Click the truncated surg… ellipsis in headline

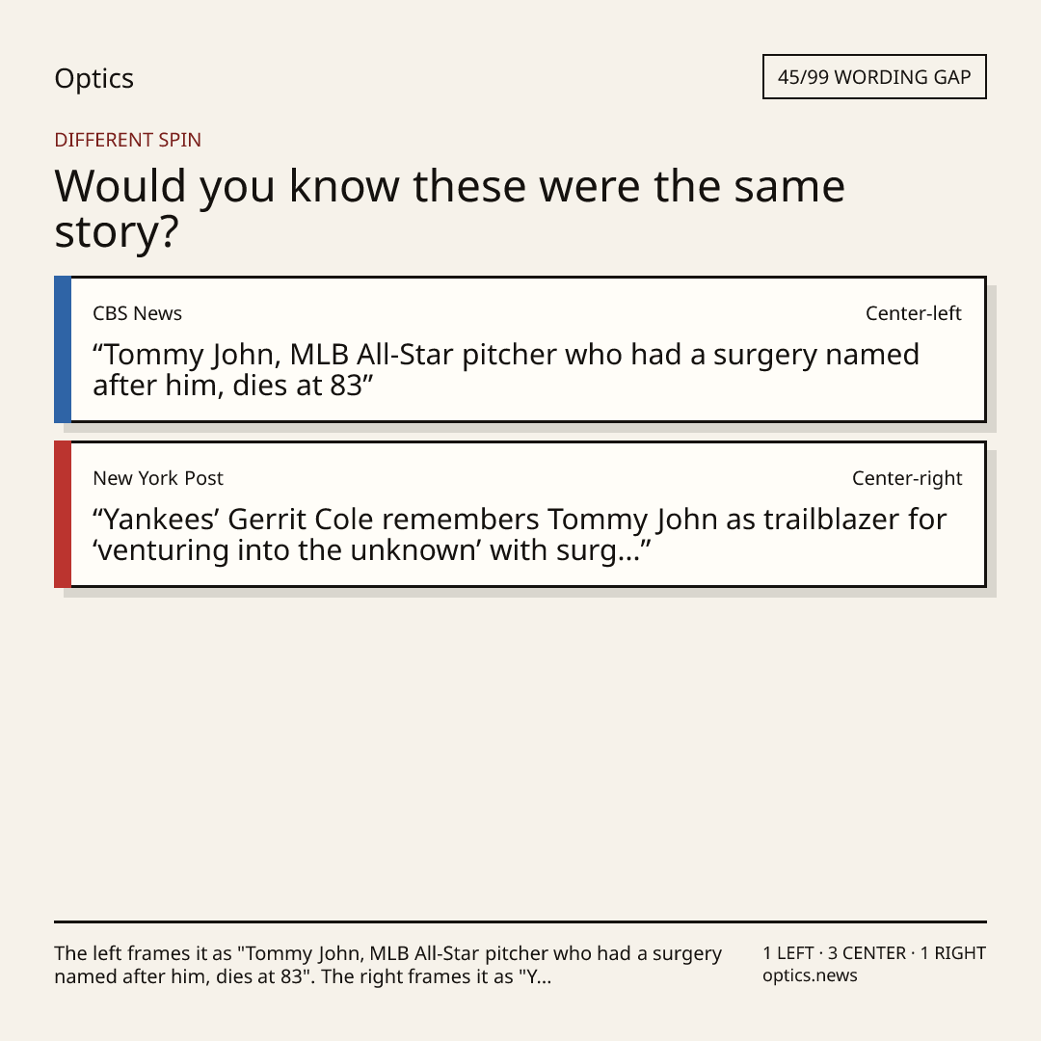628,551
